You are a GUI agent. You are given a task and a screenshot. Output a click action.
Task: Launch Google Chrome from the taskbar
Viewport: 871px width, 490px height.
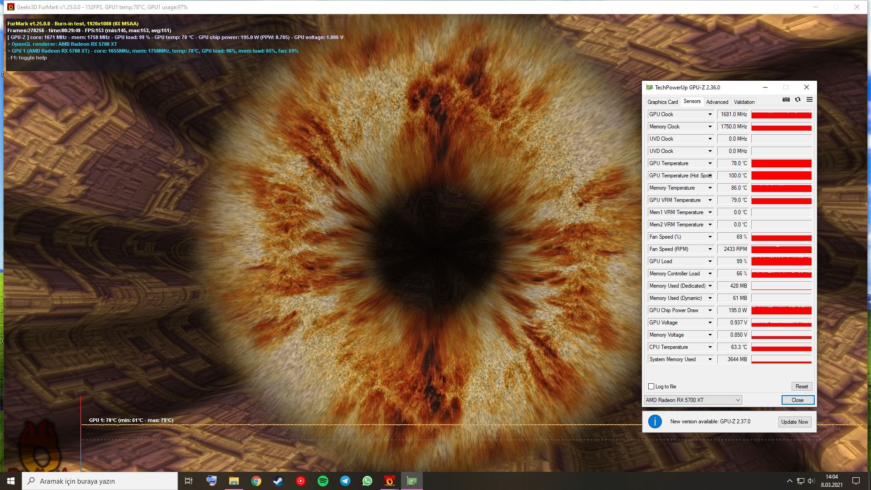click(256, 481)
